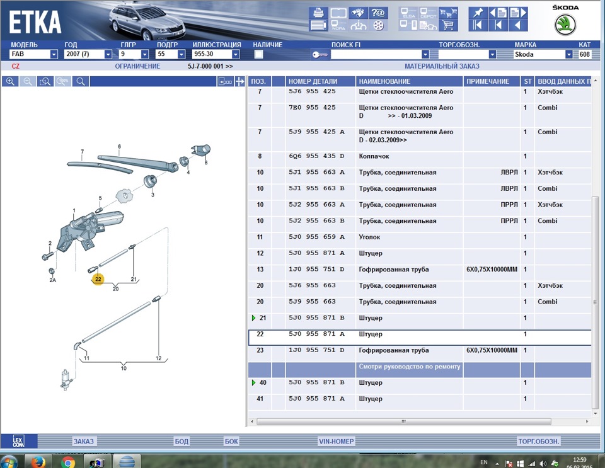Click the NORA icon

[338, 25]
